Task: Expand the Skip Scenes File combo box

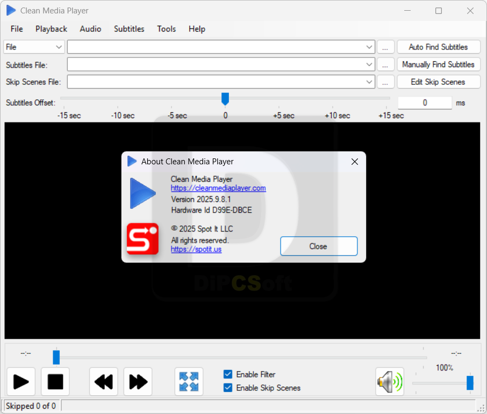Action: [x=369, y=82]
